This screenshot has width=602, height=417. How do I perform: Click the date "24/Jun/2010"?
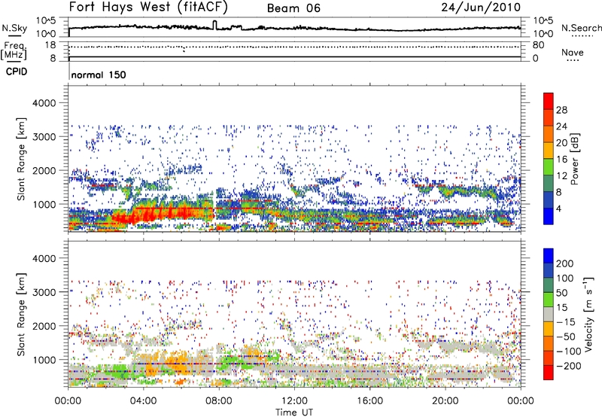click(x=481, y=8)
